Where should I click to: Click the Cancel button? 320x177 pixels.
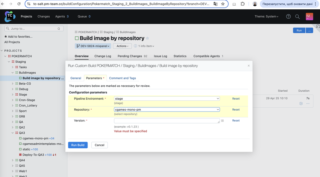(99, 145)
